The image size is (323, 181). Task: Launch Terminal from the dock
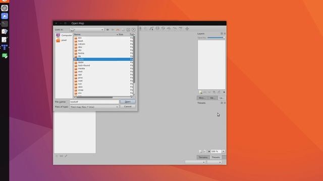pyautogui.click(x=5, y=24)
